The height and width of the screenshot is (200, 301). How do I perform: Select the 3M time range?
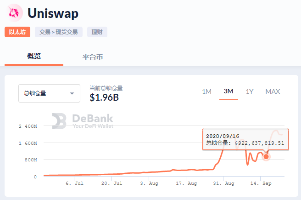click(x=229, y=91)
